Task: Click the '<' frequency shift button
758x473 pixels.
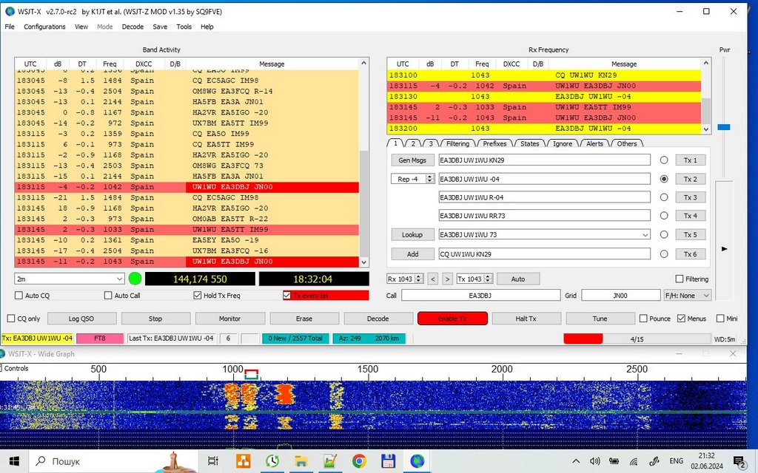Action: coord(433,279)
